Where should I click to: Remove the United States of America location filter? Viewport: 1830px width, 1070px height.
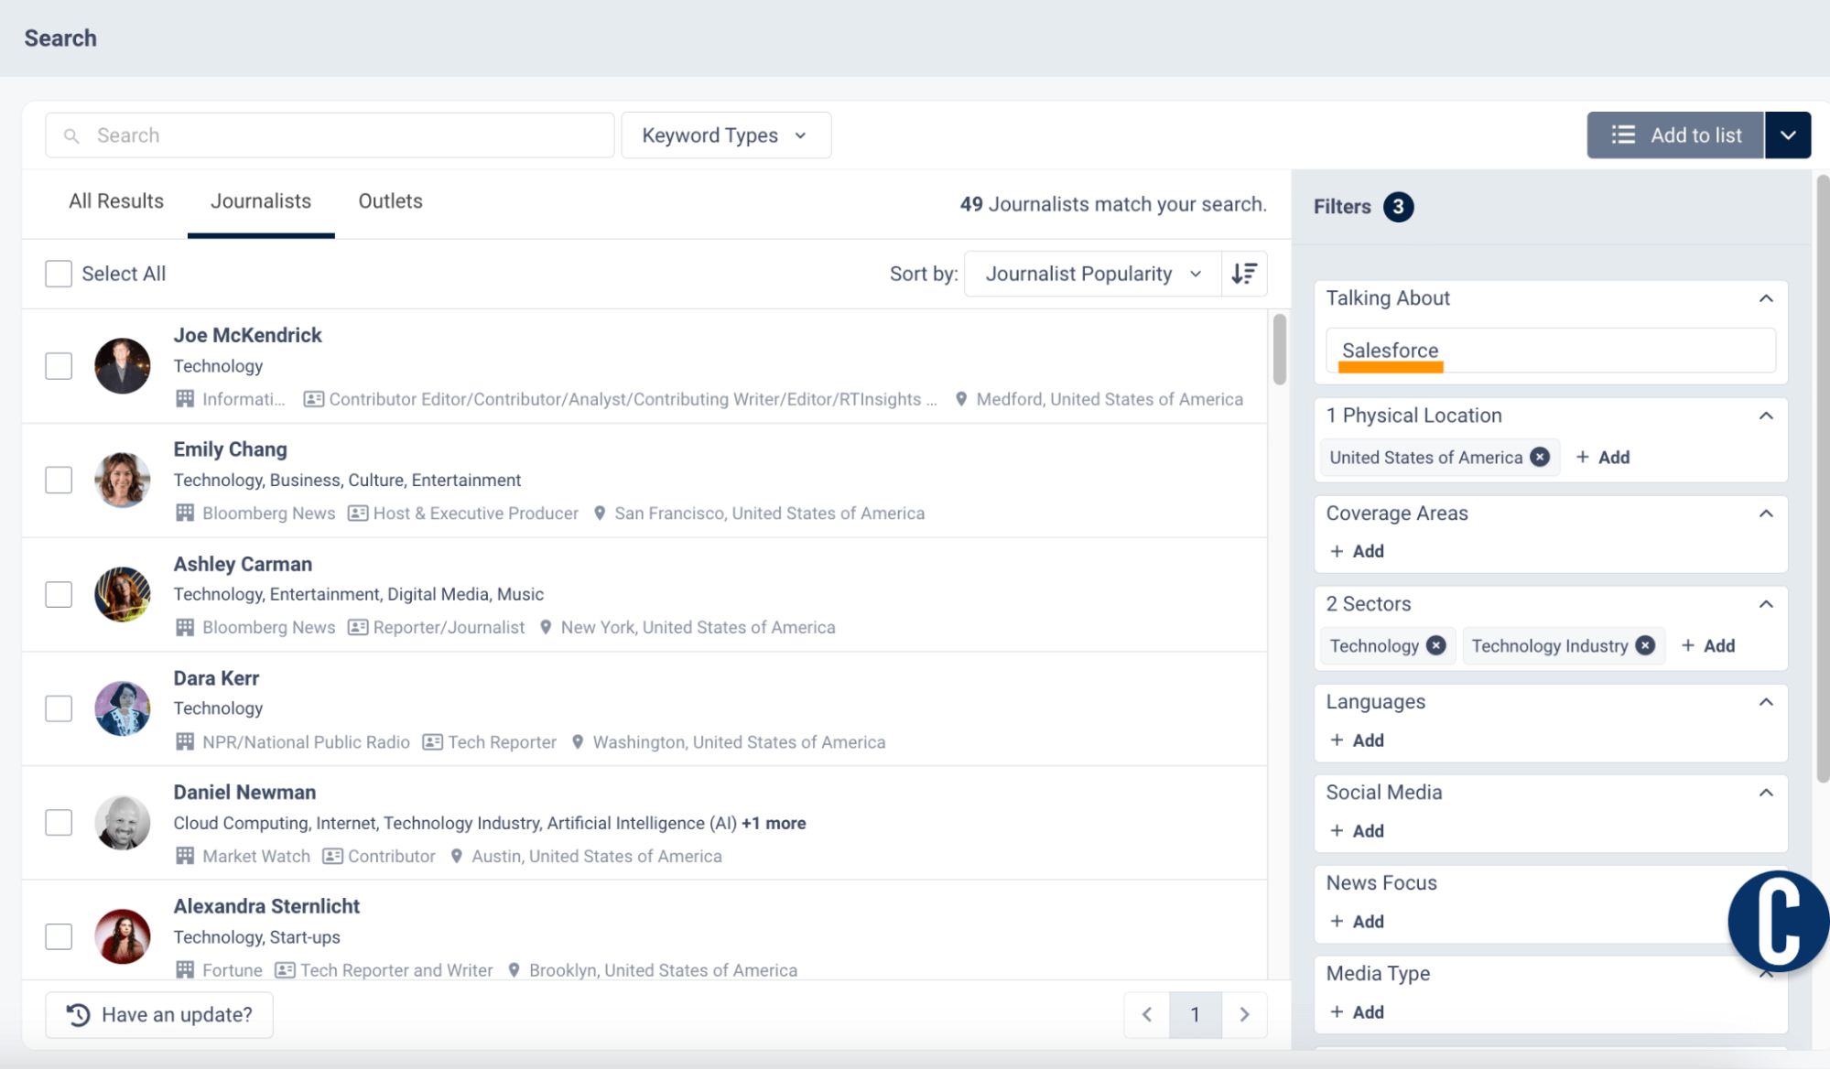[x=1540, y=457]
